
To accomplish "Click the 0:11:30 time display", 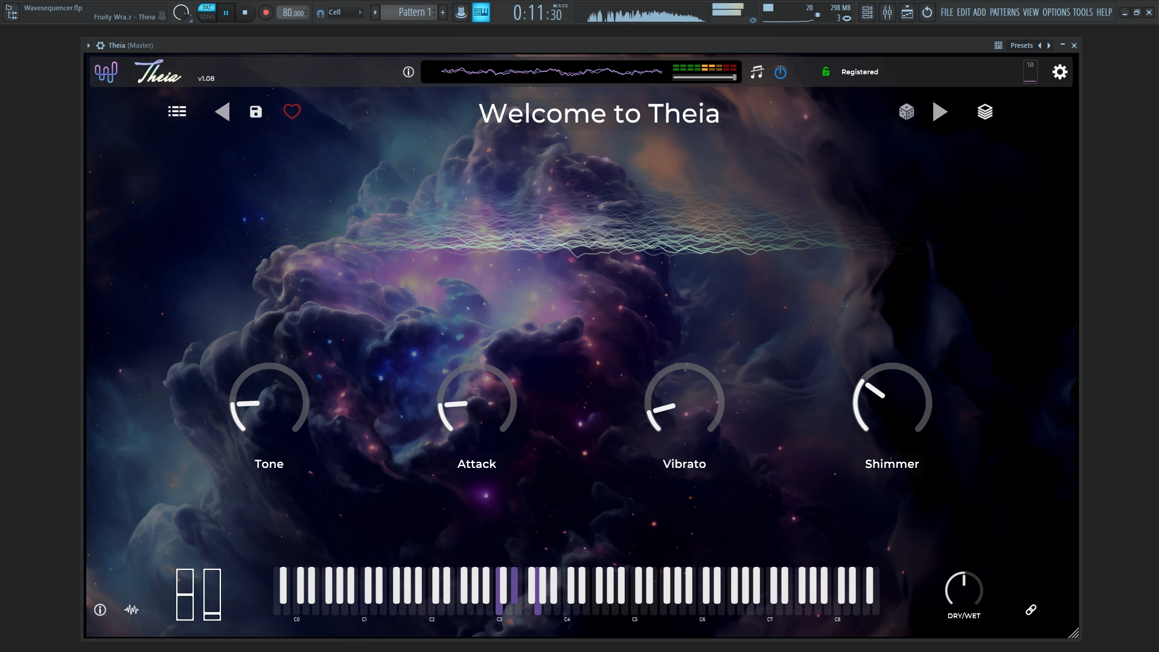I will click(538, 13).
